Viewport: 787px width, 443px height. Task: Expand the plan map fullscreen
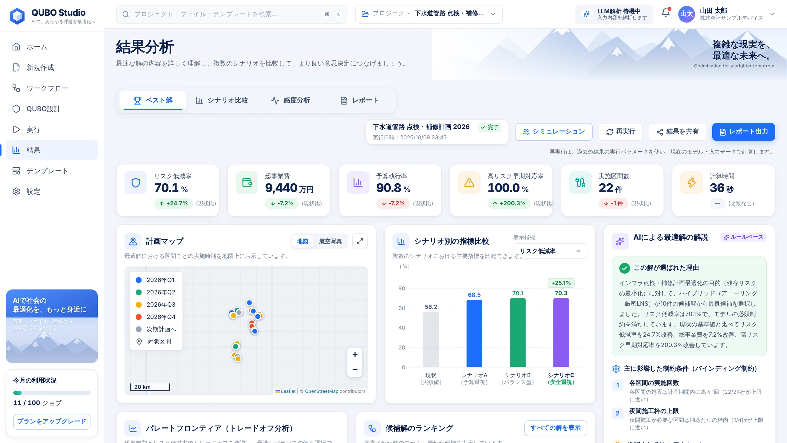click(360, 241)
